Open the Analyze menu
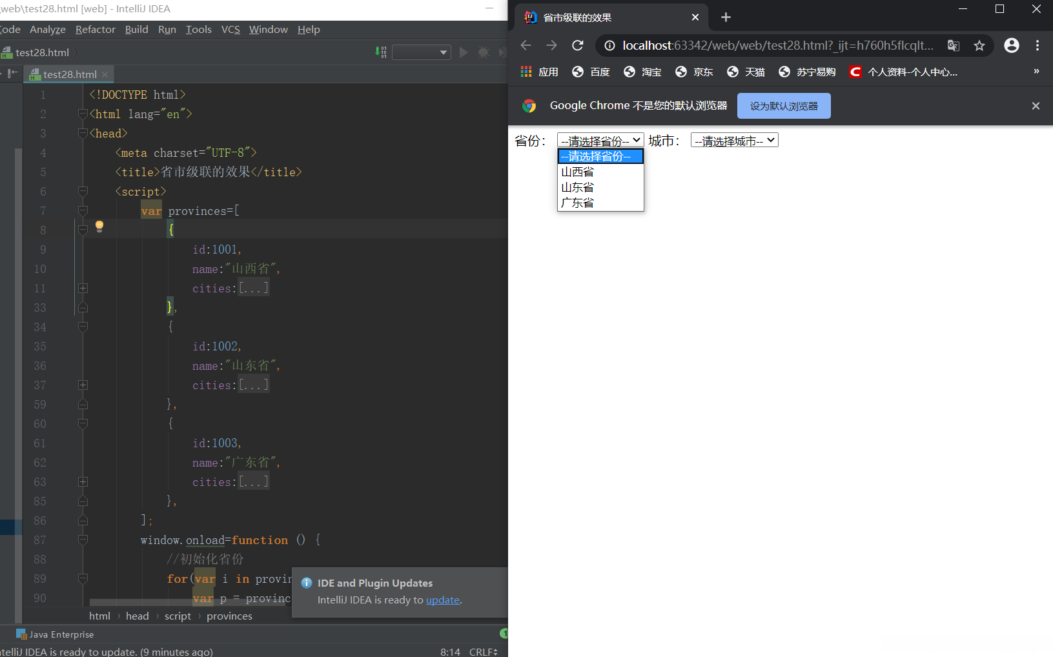Image resolution: width=1053 pixels, height=657 pixels. click(48, 29)
